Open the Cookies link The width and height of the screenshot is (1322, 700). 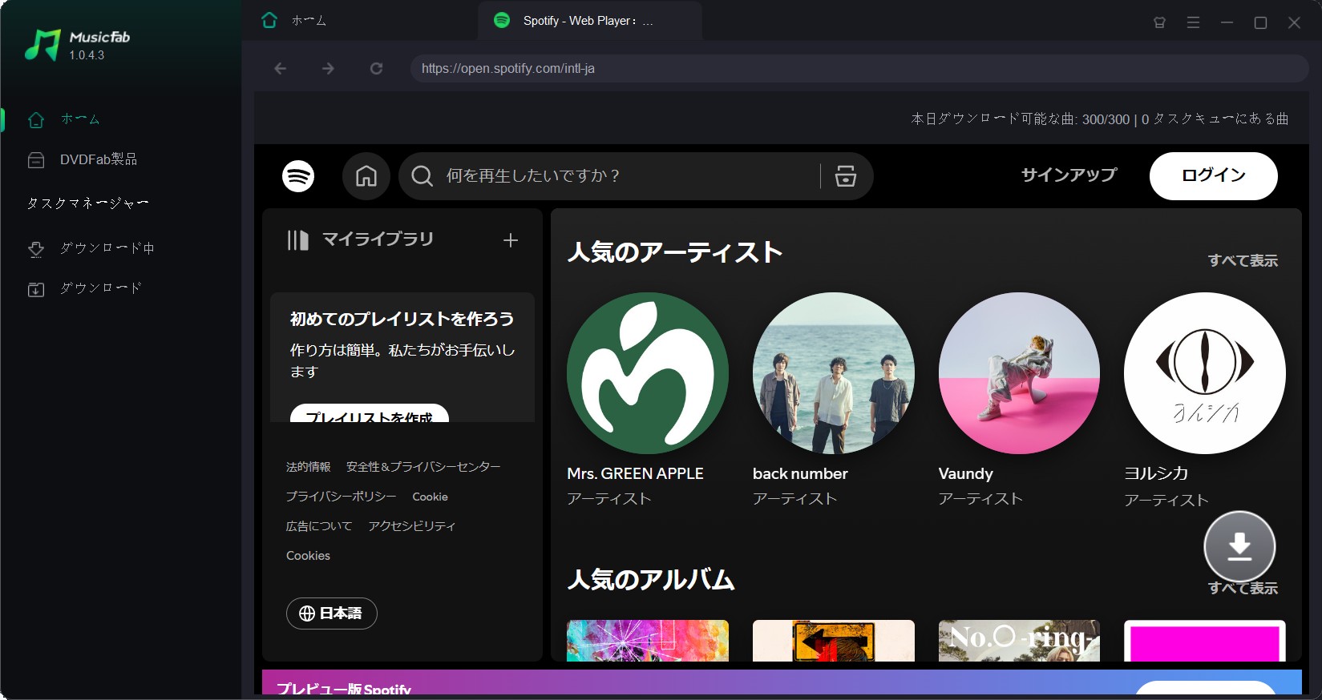pos(308,556)
